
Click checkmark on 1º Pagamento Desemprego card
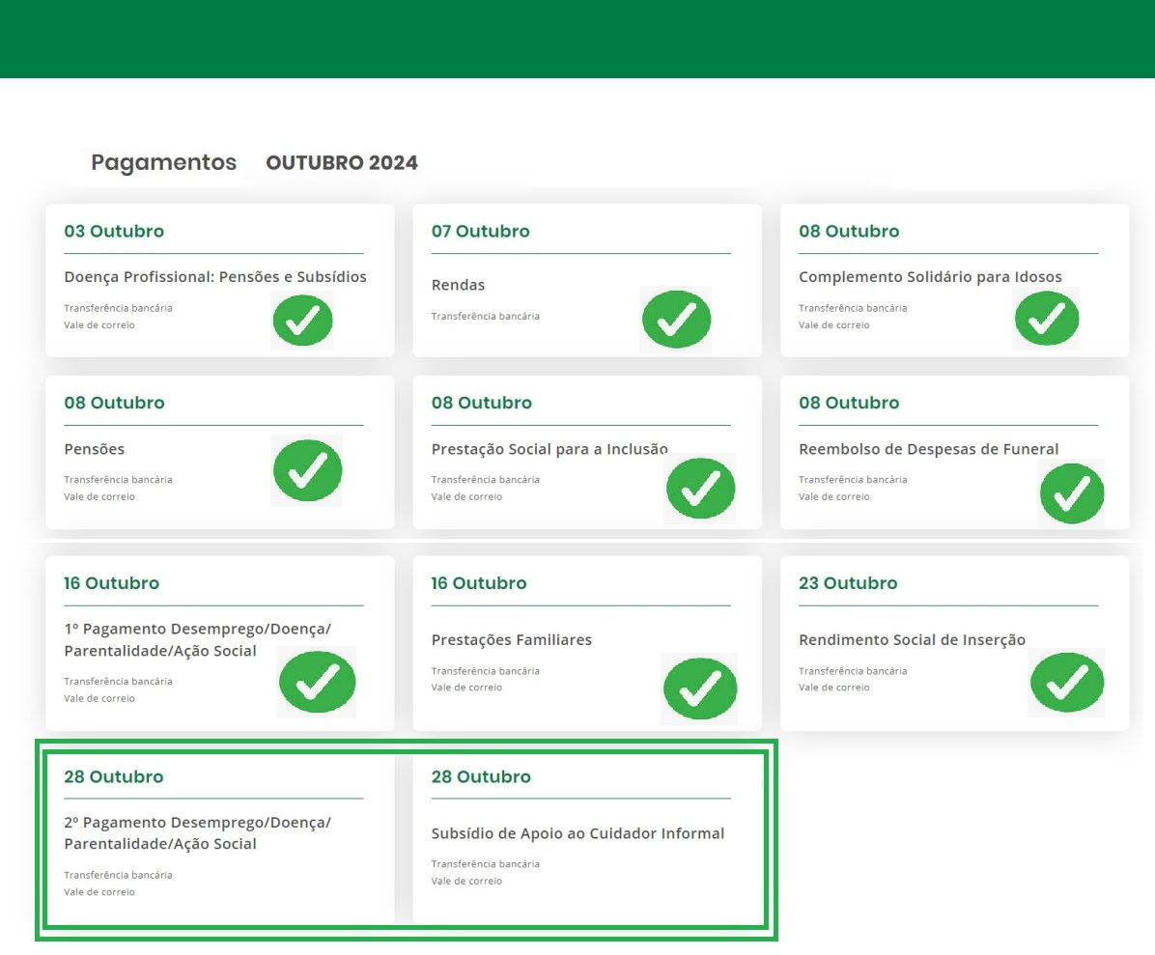tap(317, 682)
